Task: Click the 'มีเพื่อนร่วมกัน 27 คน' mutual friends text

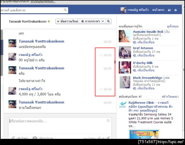Action: click(146, 52)
